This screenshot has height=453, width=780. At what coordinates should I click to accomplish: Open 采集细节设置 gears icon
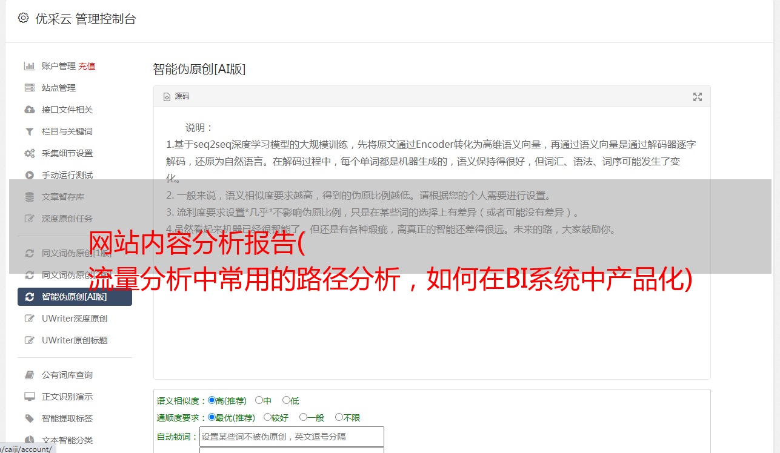point(29,153)
